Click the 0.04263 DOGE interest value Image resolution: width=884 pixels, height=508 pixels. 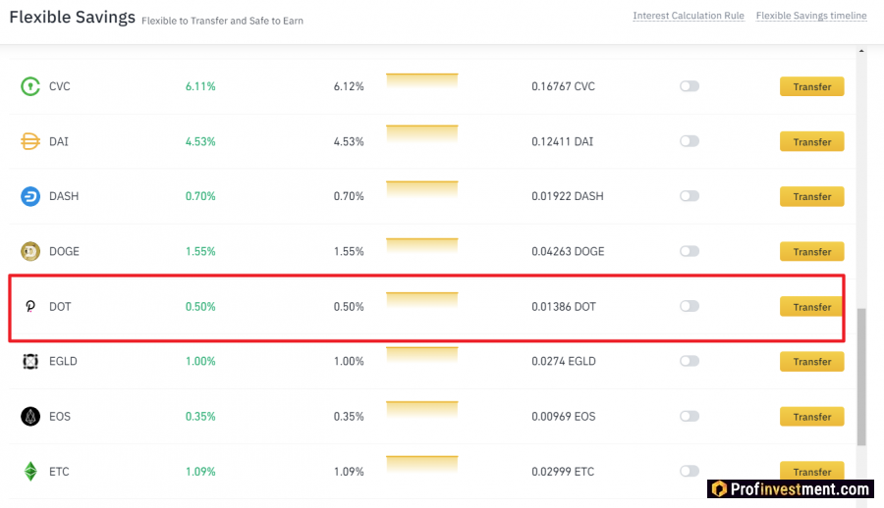pos(568,251)
